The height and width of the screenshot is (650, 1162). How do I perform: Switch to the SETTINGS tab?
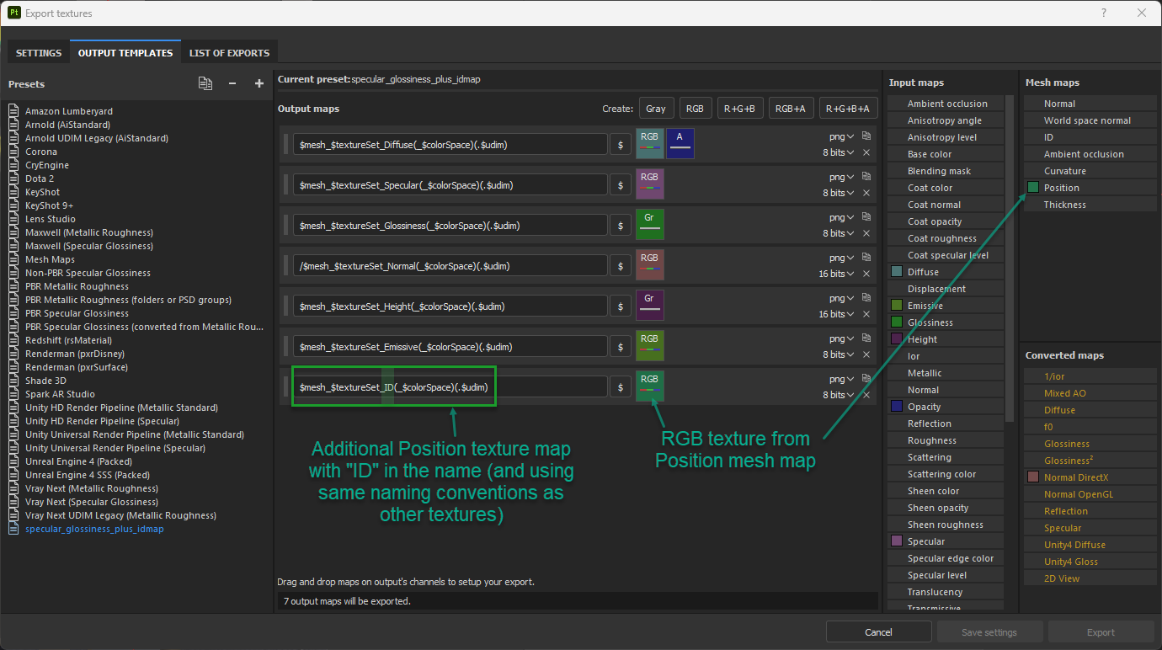[39, 52]
